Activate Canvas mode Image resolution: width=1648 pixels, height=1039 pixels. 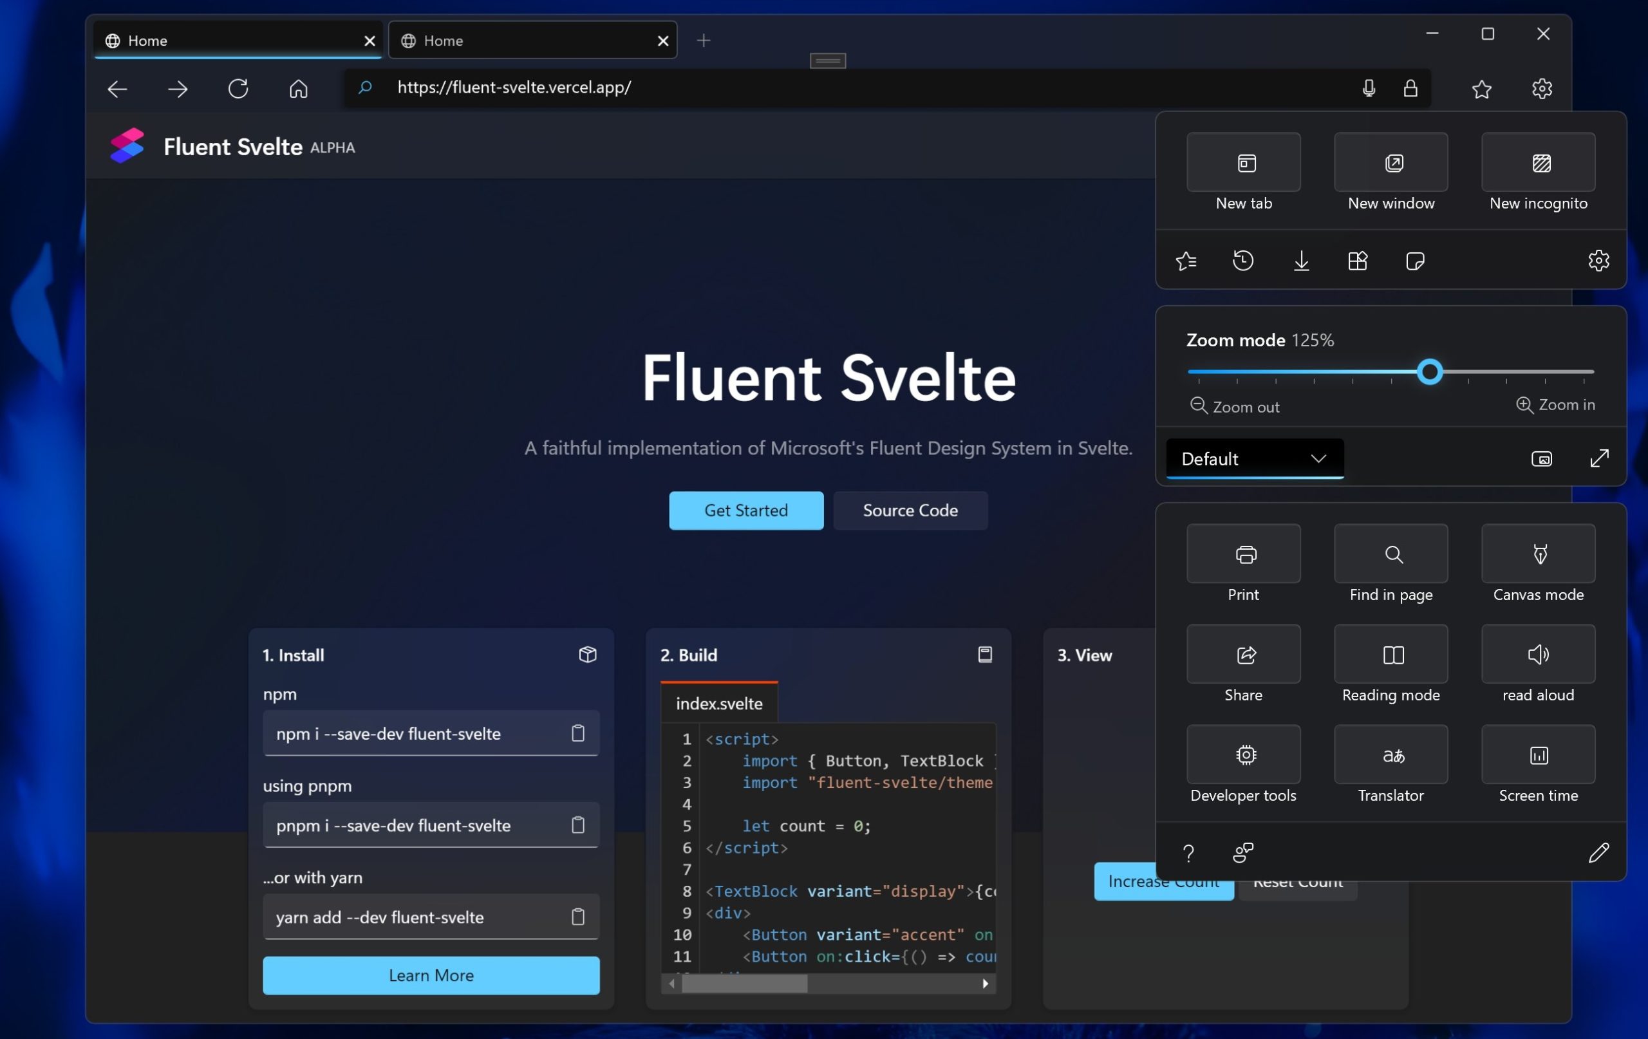[1538, 554]
